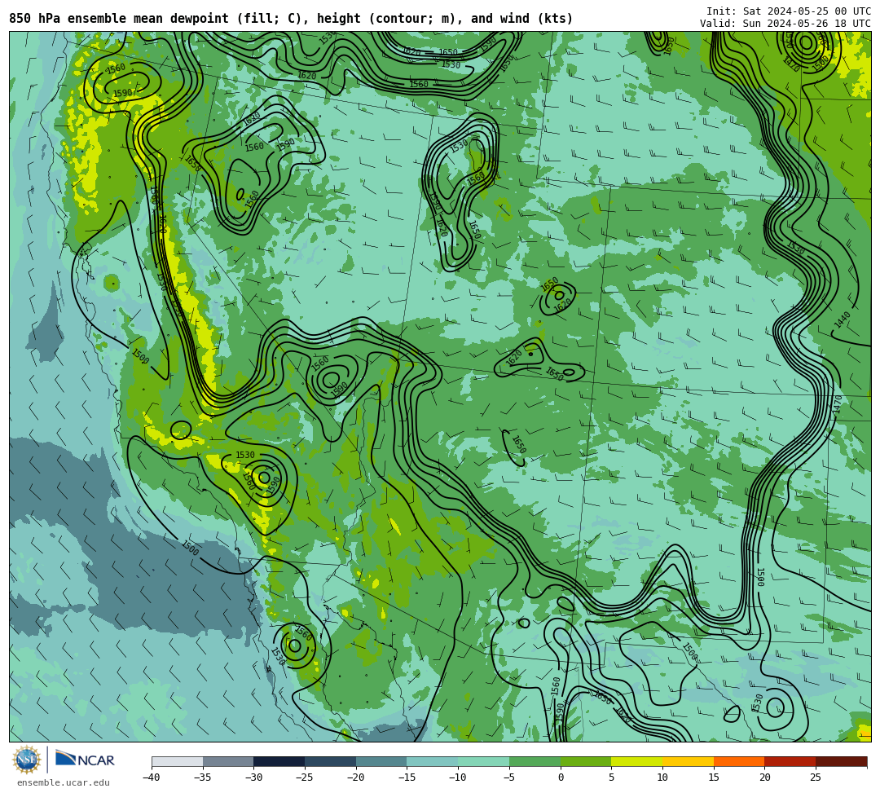This screenshot has width=880, height=793.
Task: Click the 0 colorbar tick label
Action: pyautogui.click(x=561, y=778)
